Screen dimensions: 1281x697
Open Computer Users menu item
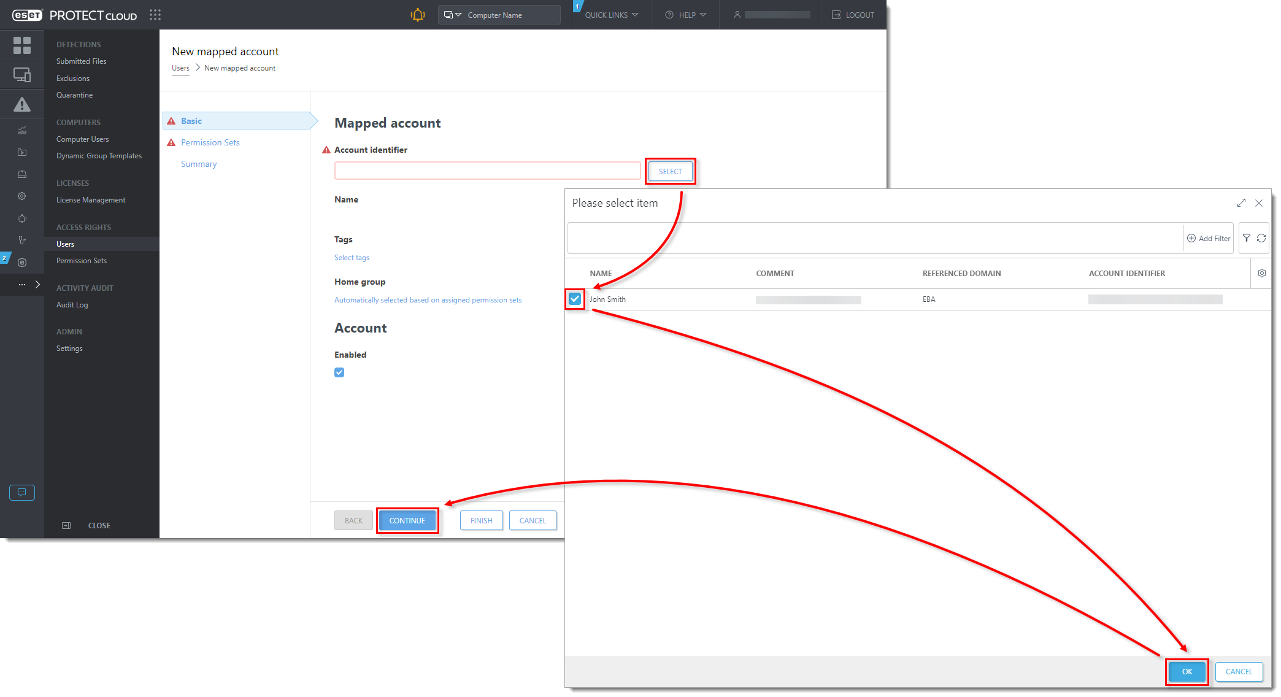(x=83, y=139)
